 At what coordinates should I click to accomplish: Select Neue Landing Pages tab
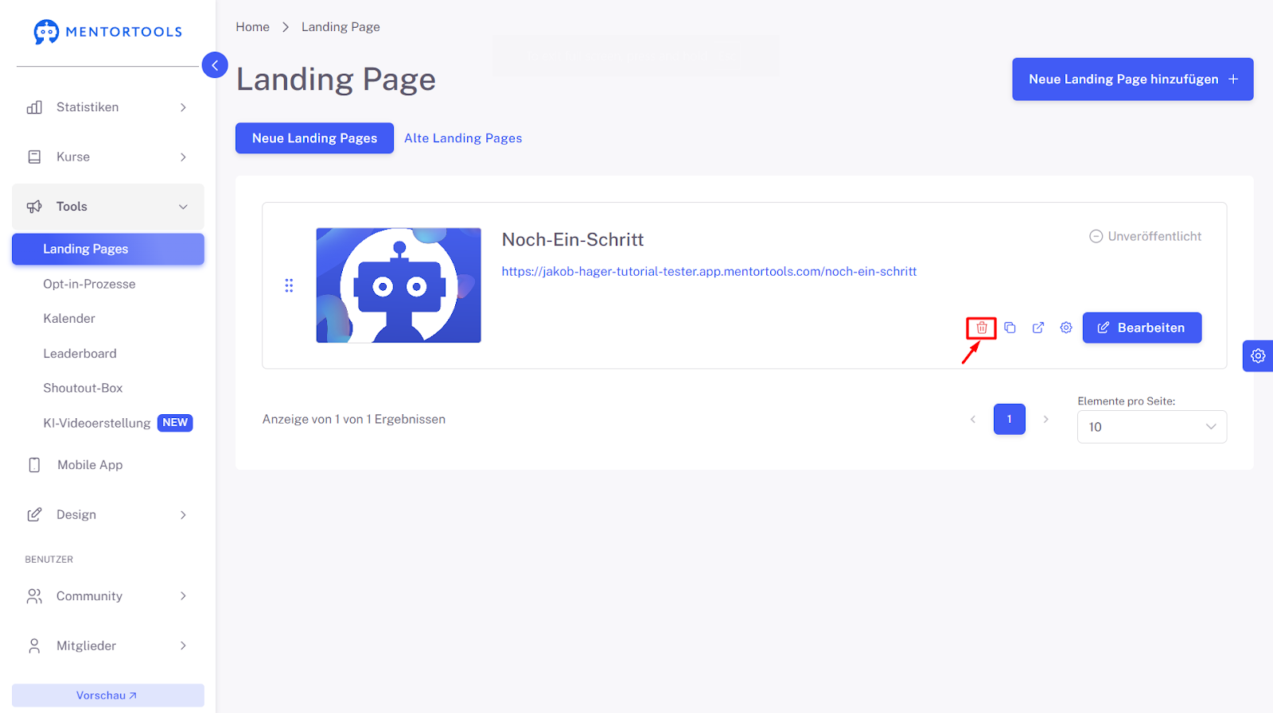click(314, 138)
